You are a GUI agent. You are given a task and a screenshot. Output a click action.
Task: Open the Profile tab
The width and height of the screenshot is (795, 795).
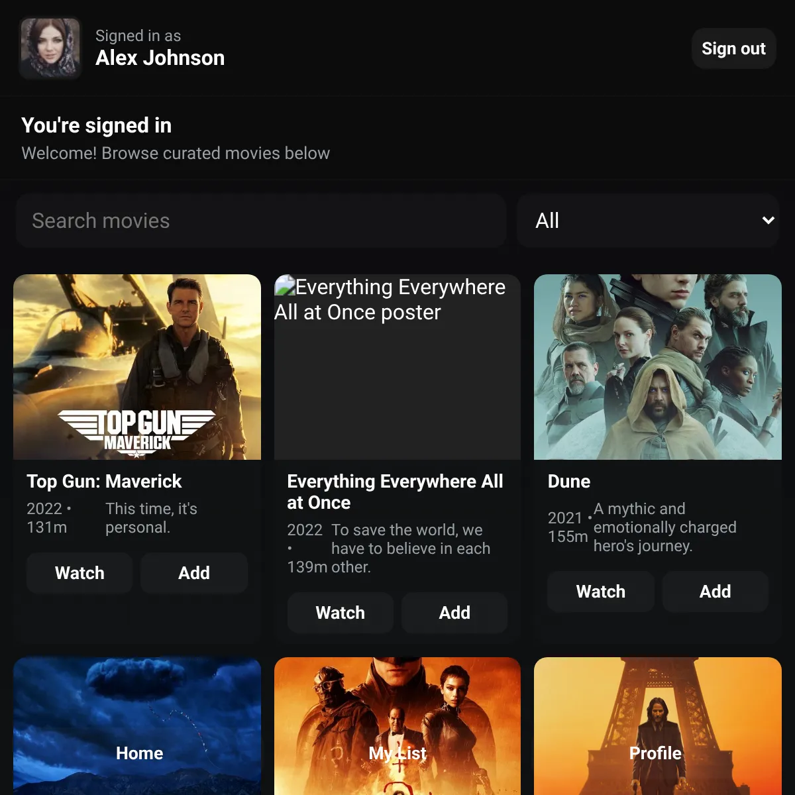(x=655, y=753)
